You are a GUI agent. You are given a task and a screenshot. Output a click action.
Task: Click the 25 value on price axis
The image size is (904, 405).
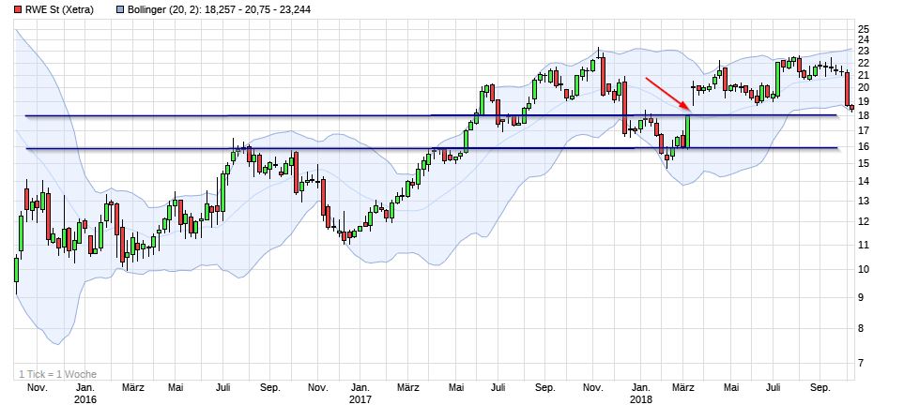[x=863, y=30]
